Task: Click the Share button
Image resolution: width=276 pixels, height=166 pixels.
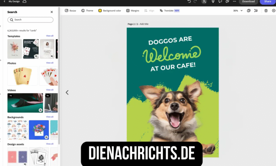Action: [268, 1]
